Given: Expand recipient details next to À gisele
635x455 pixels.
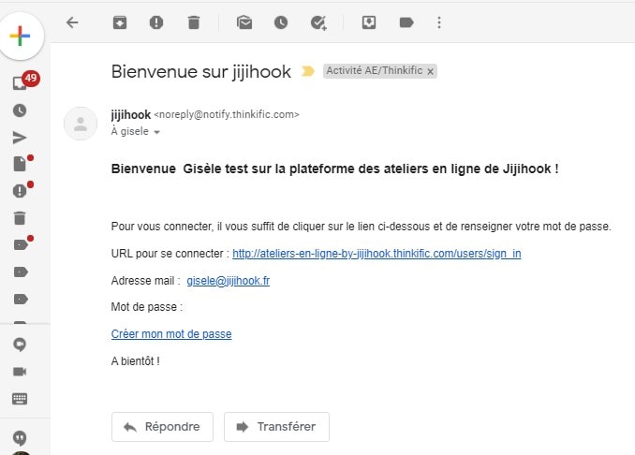Looking at the screenshot, I should tap(157, 132).
